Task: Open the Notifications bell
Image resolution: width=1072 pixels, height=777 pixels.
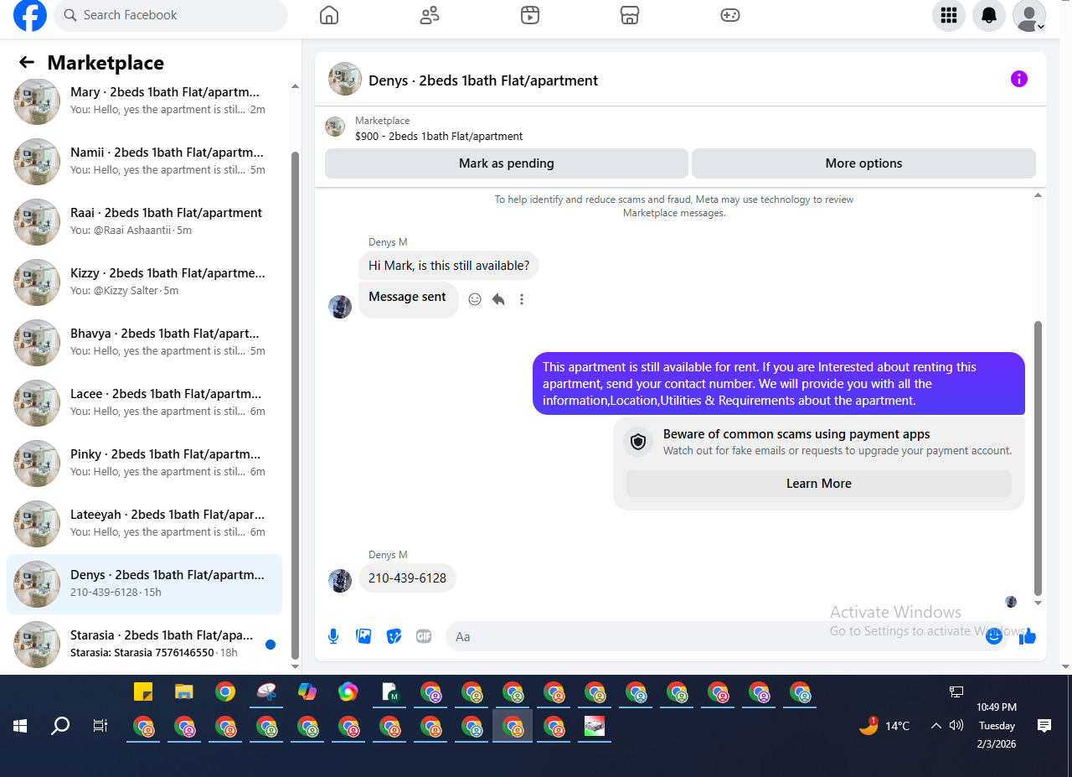Action: (x=989, y=15)
